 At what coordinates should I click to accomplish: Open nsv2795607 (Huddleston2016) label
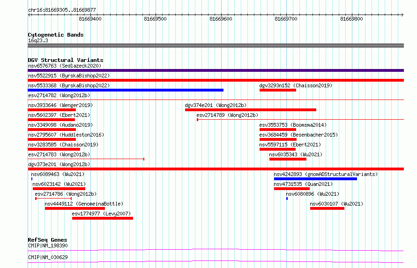[66, 135]
